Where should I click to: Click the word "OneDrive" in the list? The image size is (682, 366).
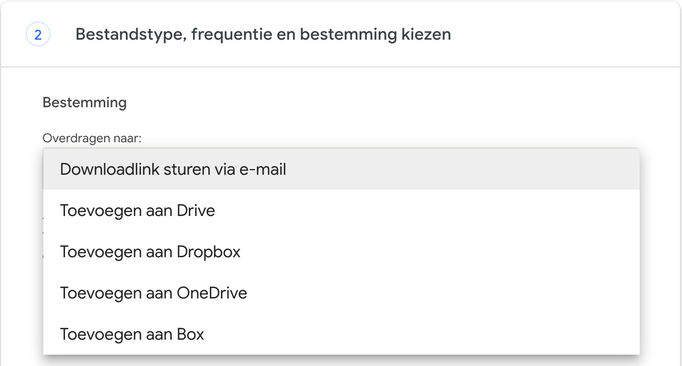click(212, 293)
